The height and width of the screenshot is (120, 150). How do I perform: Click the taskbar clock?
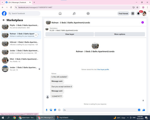140,118
